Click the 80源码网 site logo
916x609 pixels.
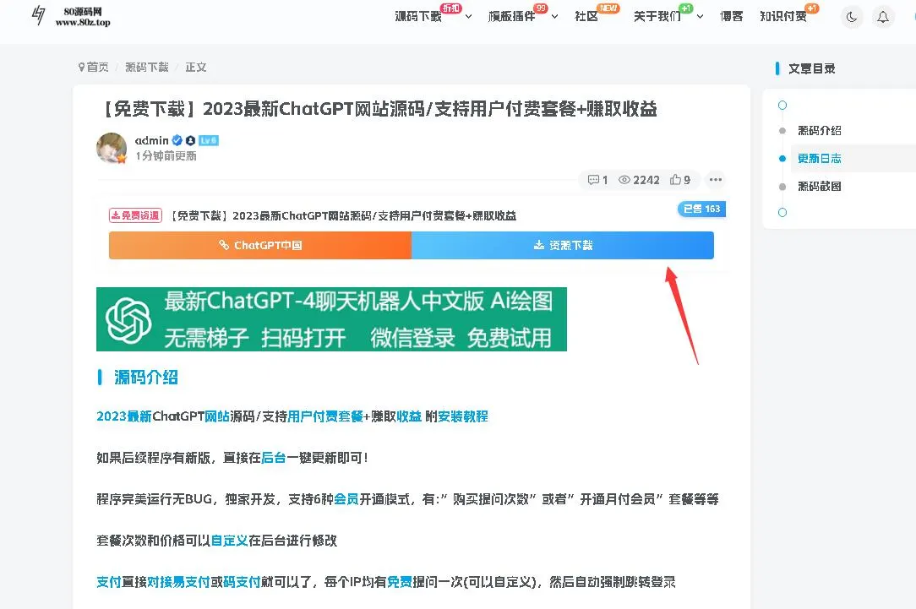tap(70, 16)
